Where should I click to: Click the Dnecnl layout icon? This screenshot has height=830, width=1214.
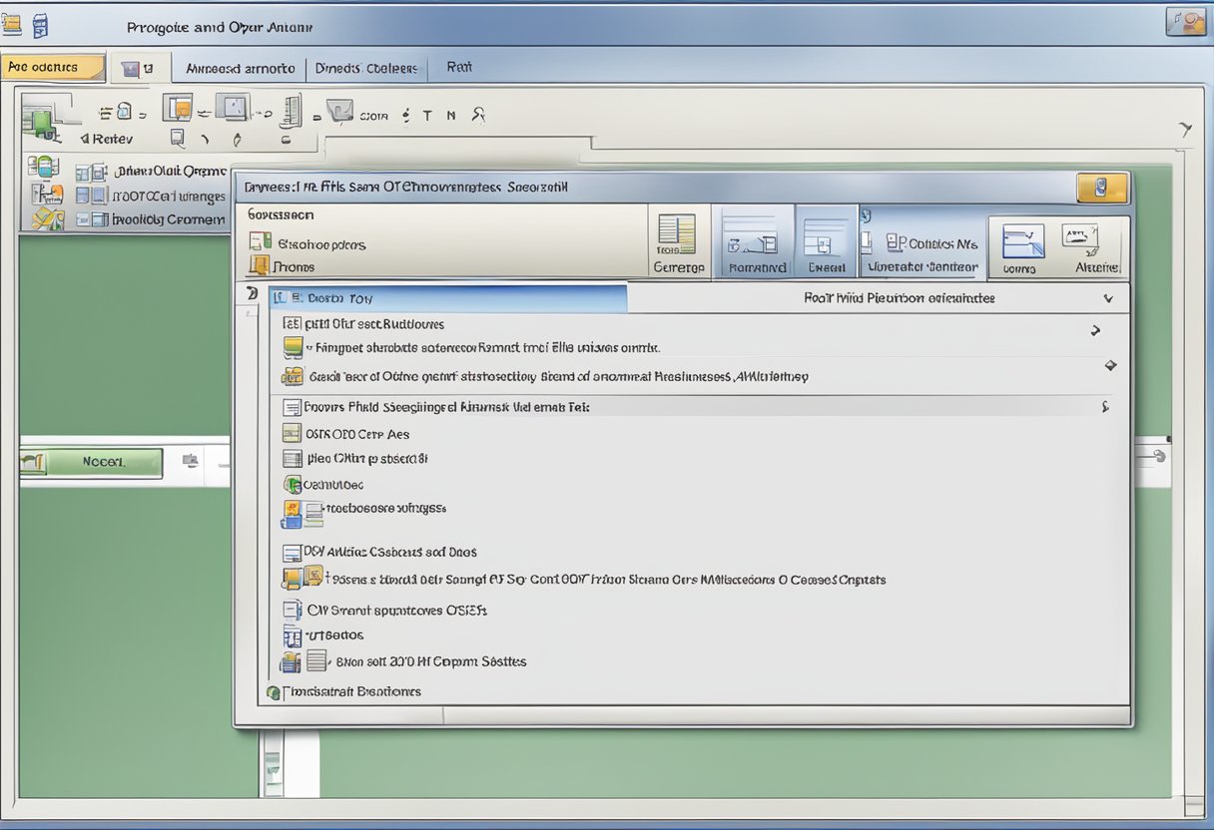pyautogui.click(x=826, y=240)
